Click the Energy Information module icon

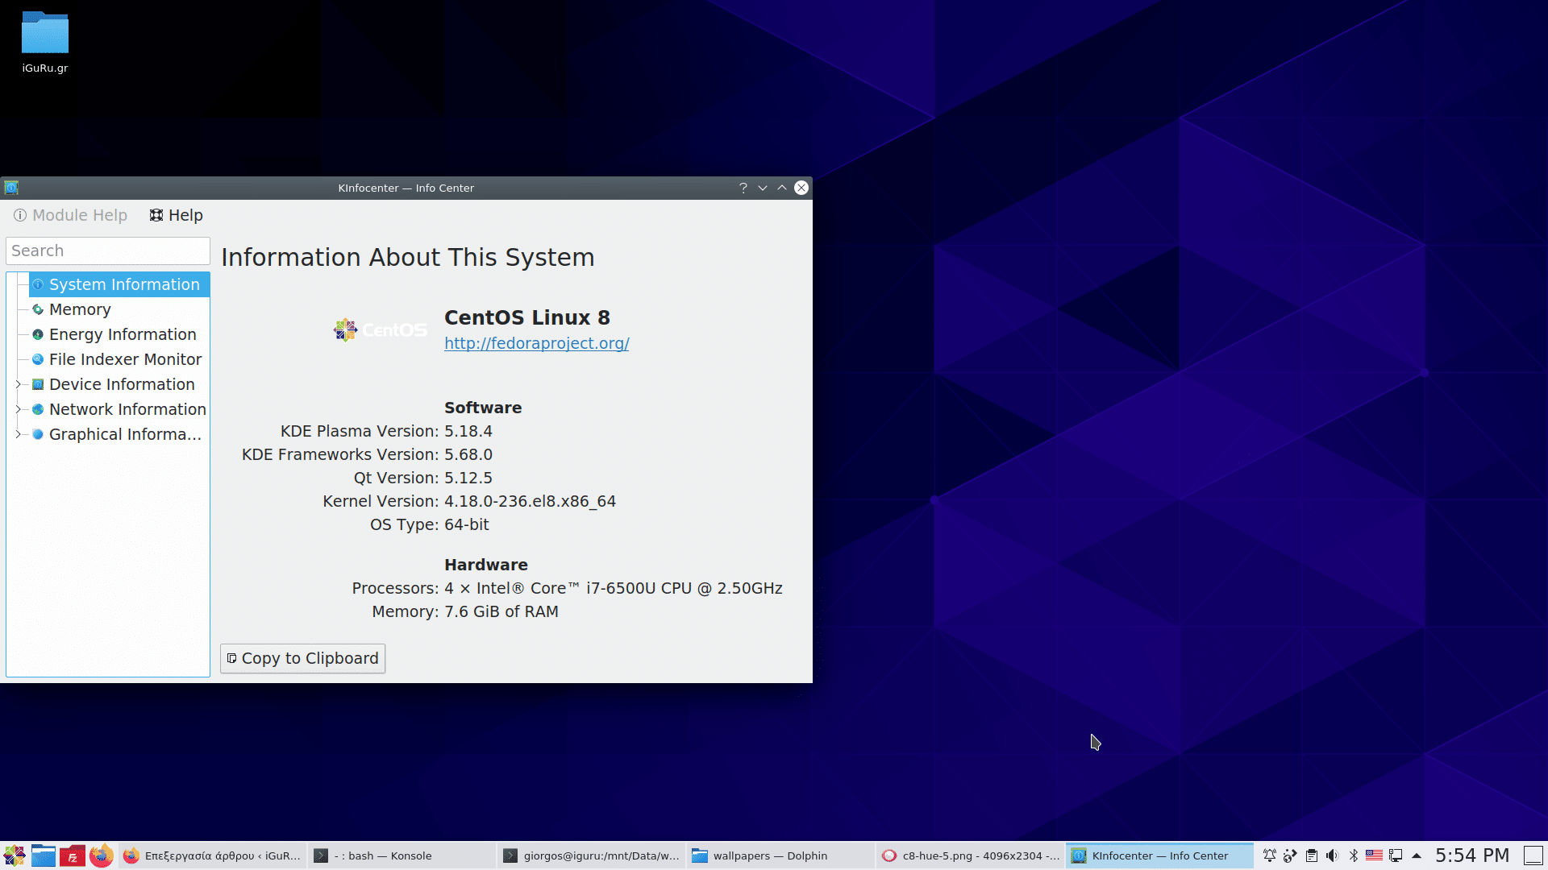[38, 334]
